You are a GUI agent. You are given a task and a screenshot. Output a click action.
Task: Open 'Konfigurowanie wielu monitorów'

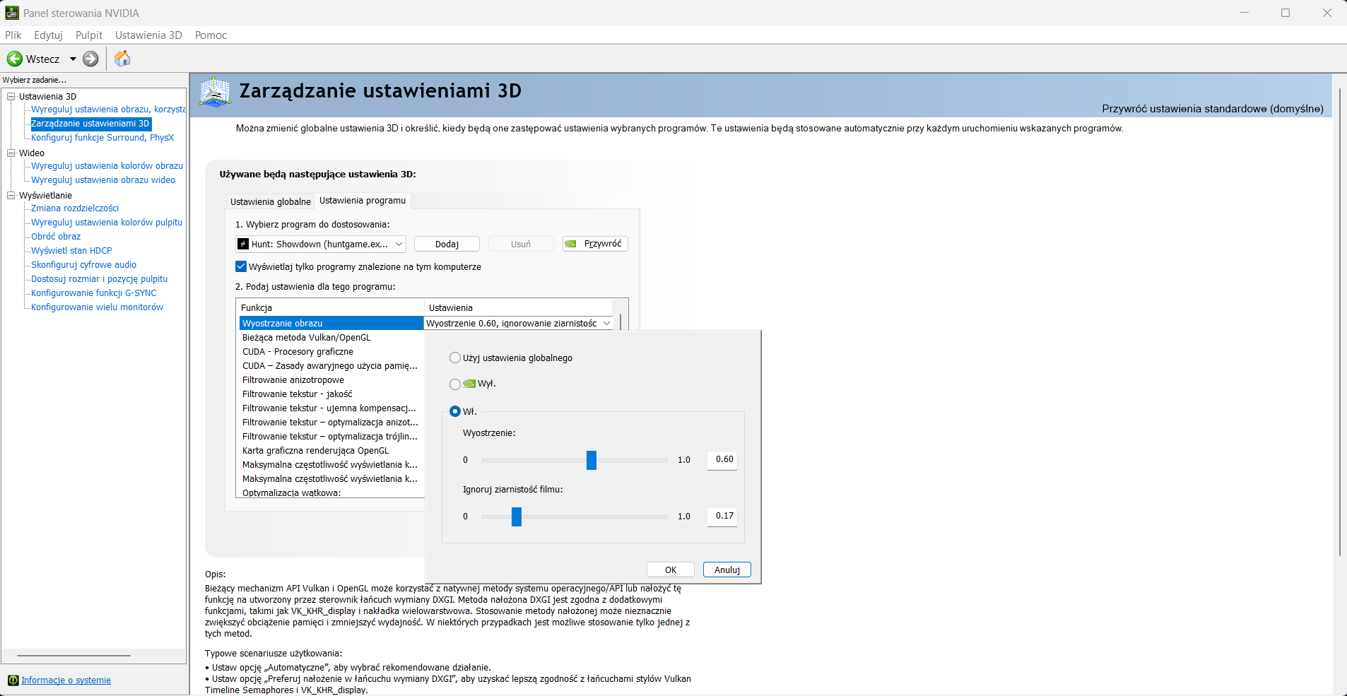pyautogui.click(x=97, y=307)
